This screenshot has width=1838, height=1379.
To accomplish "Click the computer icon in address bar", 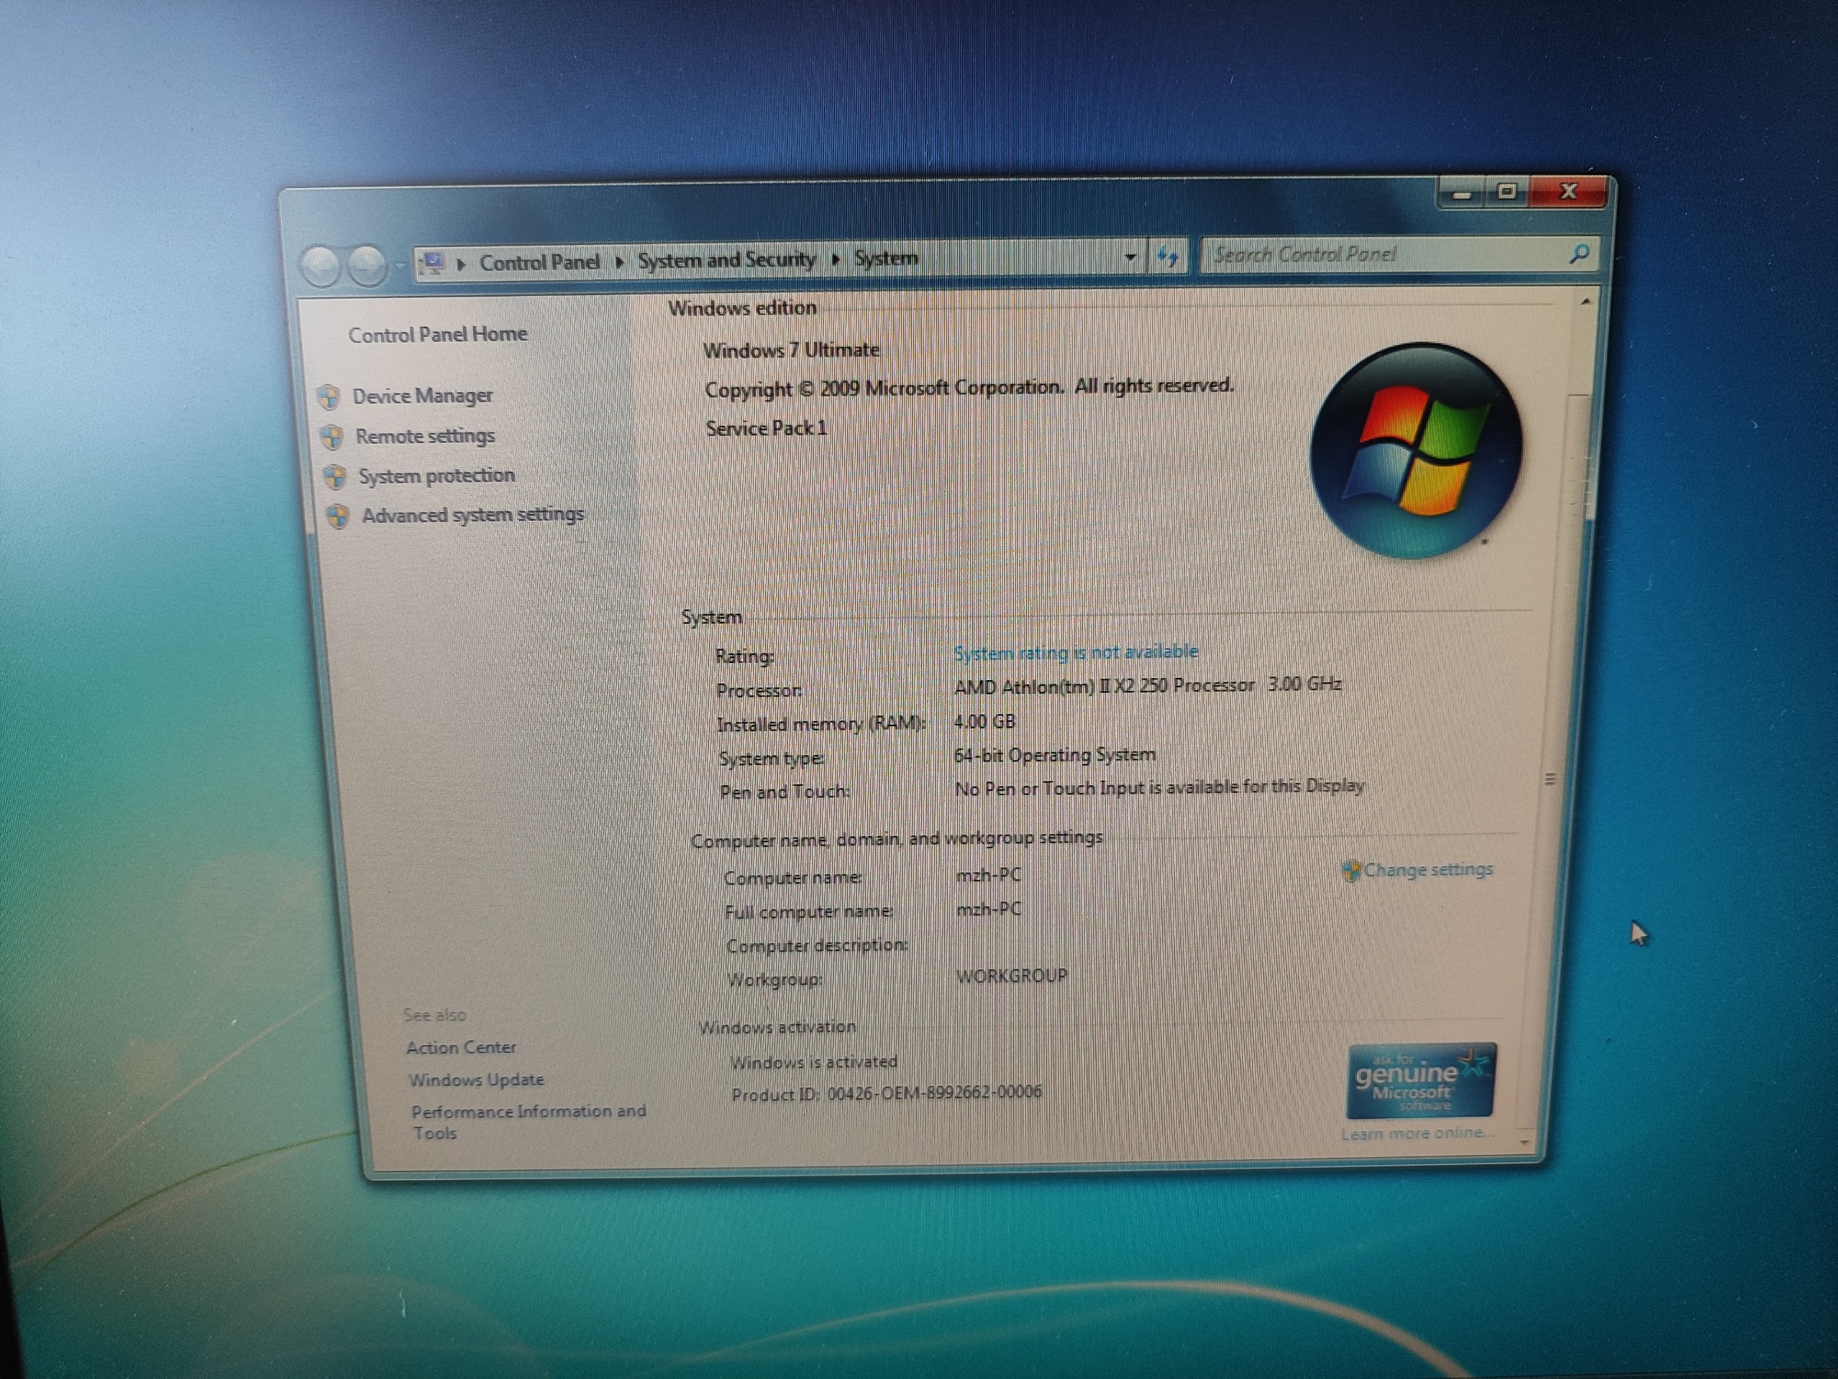I will coord(433,264).
